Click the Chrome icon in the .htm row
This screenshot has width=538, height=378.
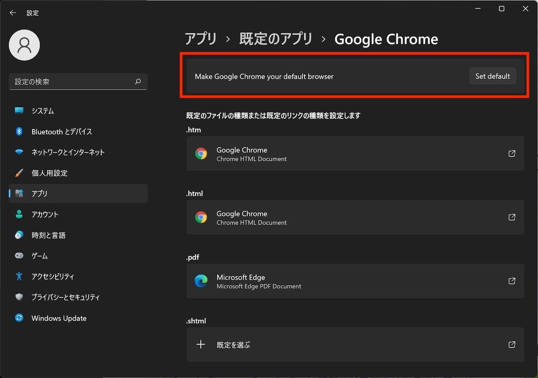coord(201,154)
